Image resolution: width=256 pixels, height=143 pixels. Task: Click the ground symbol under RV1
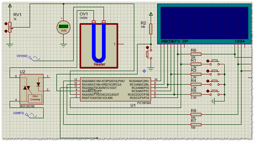(10, 44)
